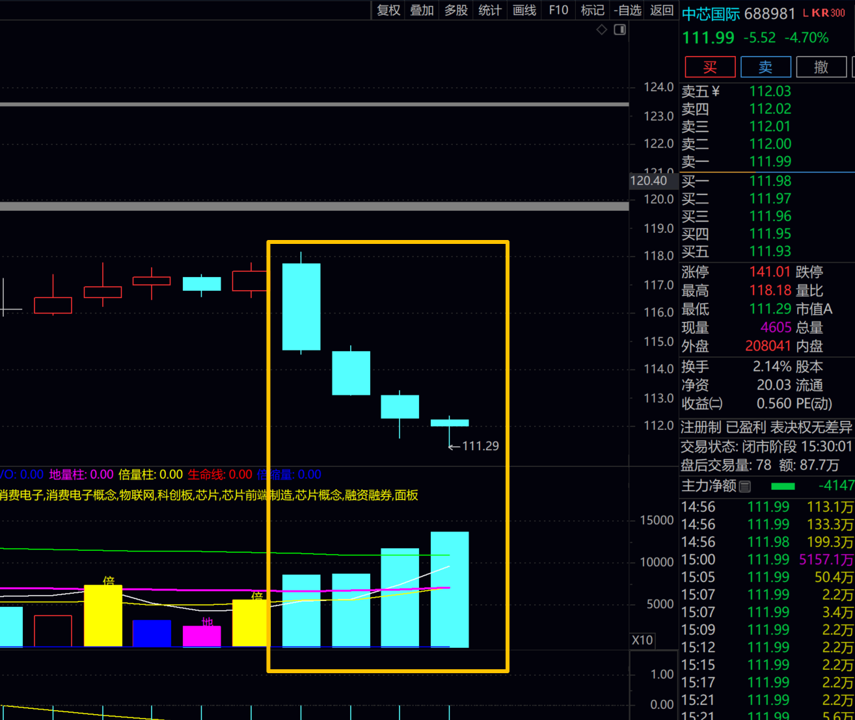855x720 pixels.
Task: Open the 多股 view
Action: [x=455, y=10]
